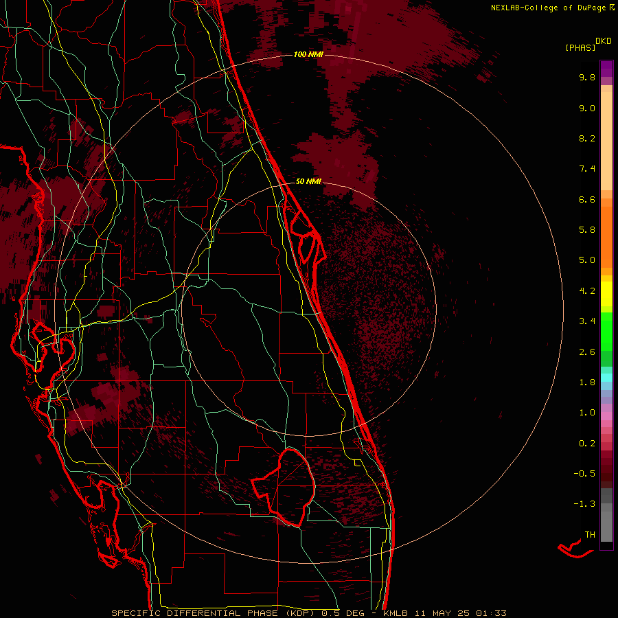This screenshot has height=618, width=618.
Task: Select the 1.0 scale value
Action: pos(587,413)
